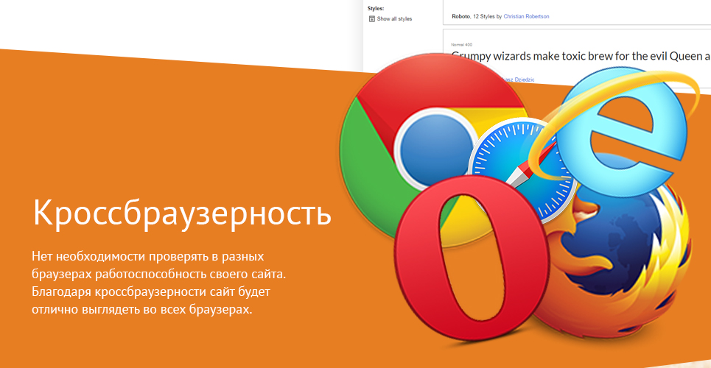Click the Roboto font name

(x=461, y=16)
